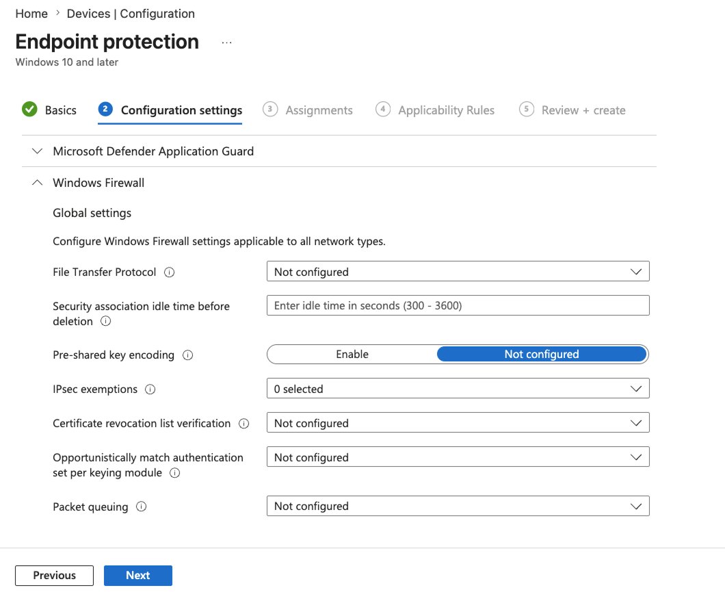Collapse the Windows Firewall section

(x=339, y=183)
